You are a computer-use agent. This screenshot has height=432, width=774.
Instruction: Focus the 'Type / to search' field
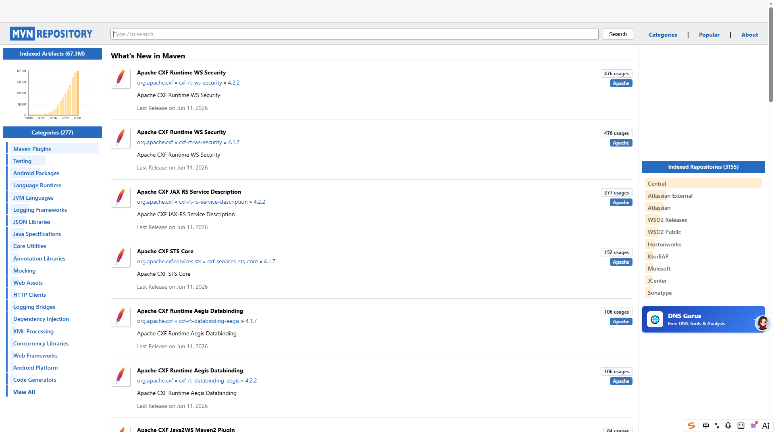[354, 34]
